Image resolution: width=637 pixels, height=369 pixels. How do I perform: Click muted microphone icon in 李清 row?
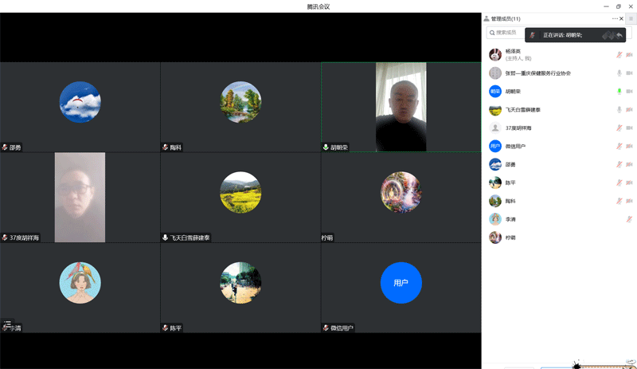(x=629, y=219)
